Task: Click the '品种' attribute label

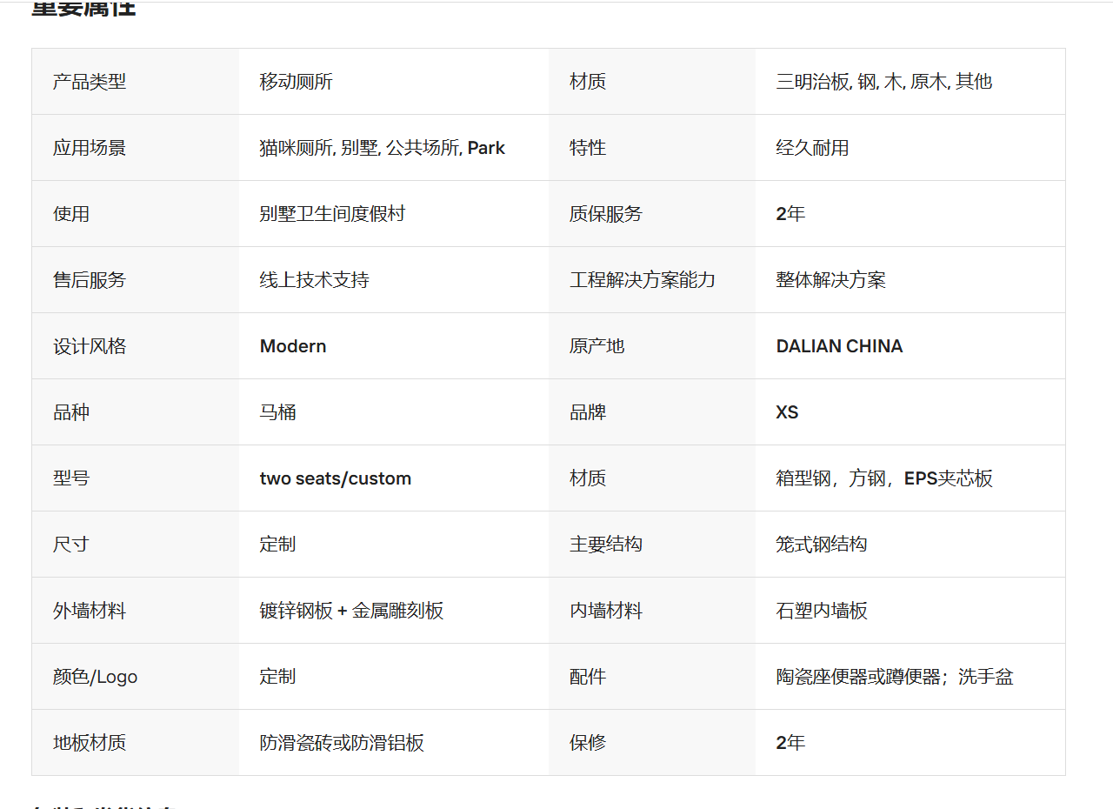Action: (71, 412)
